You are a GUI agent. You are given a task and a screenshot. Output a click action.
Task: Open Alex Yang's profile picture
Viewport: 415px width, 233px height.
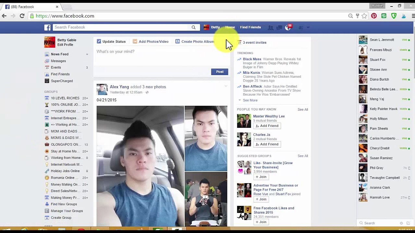click(102, 90)
